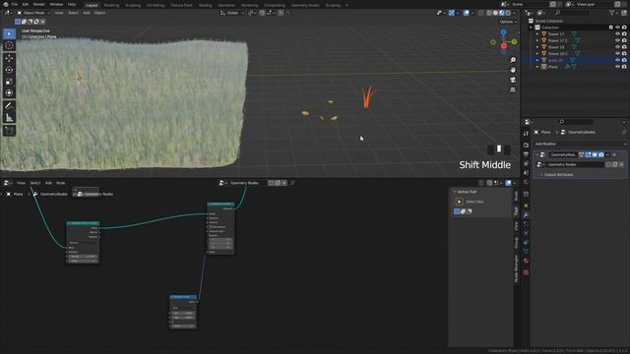
Task: Open the viewport Add menu
Action: point(87,13)
